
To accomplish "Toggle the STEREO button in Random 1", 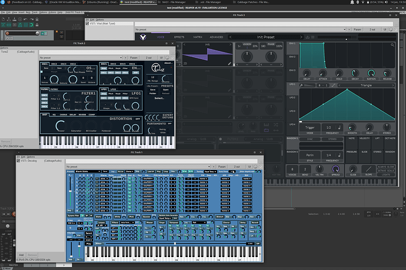I will click(332, 139).
